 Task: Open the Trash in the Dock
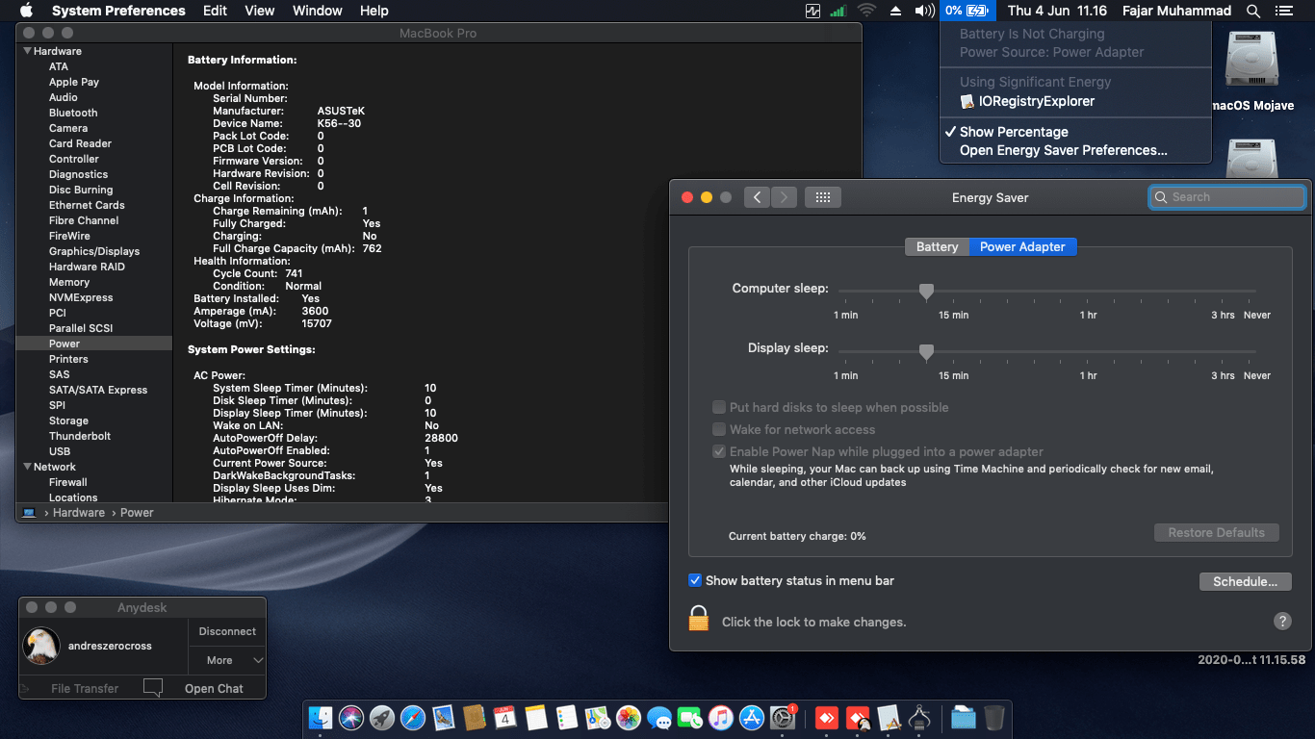[994, 718]
